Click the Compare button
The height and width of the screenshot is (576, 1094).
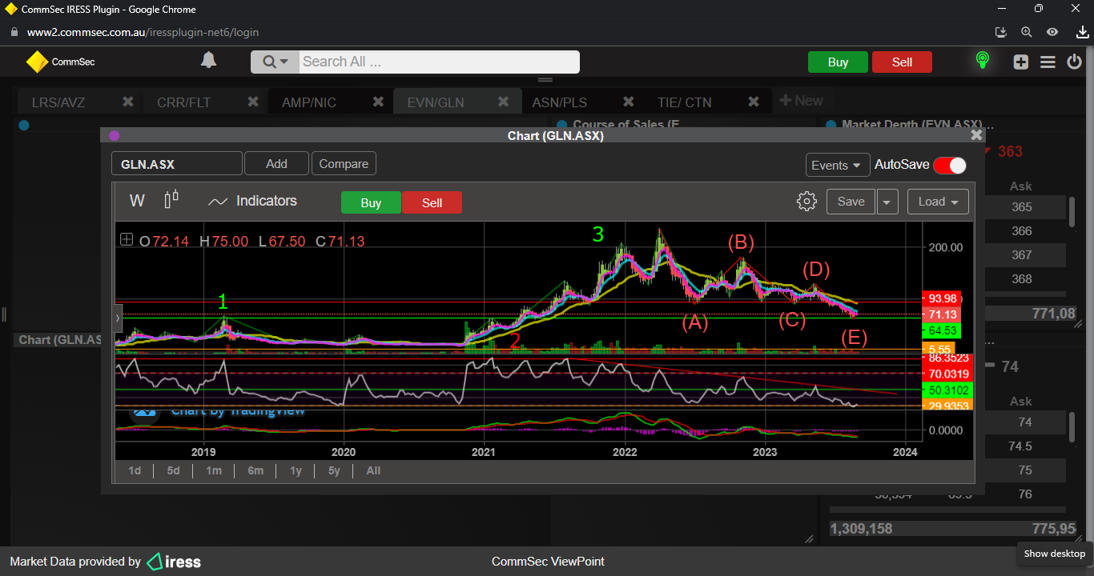point(344,163)
